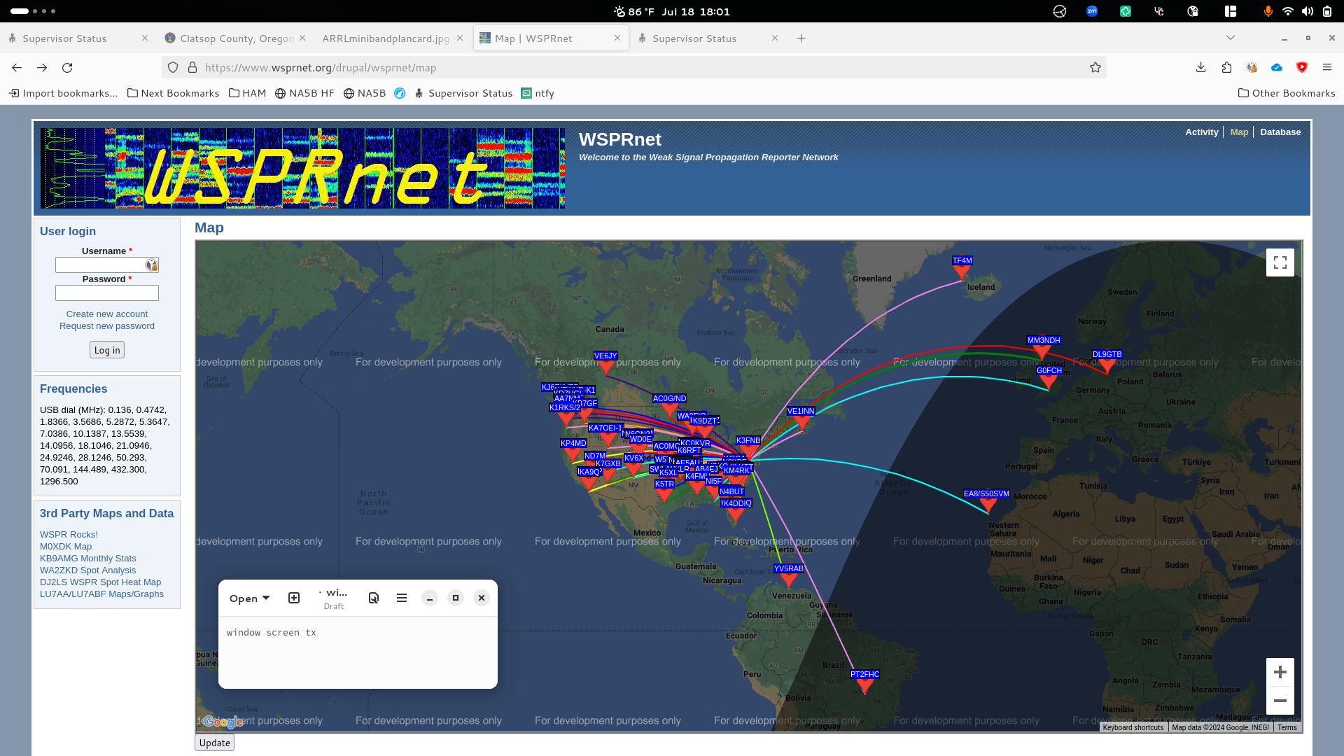This screenshot has height=756, width=1344.
Task: Open the volume tray icon
Action: (x=1307, y=11)
